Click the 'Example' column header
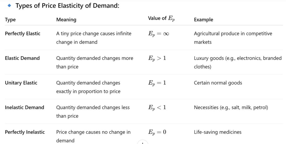Screen dimensions: 286x144 coord(203,19)
